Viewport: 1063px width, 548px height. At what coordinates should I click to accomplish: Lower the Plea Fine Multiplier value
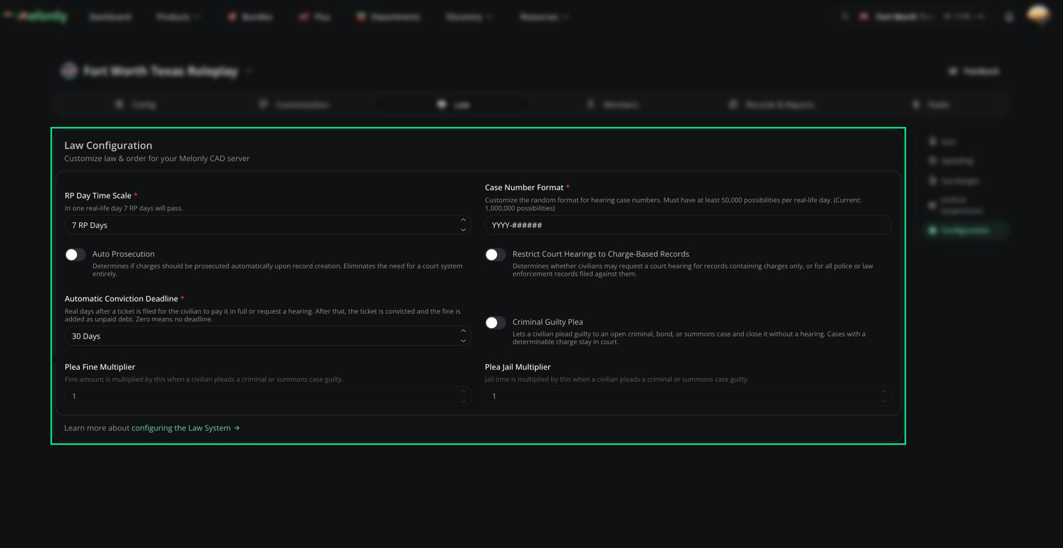pos(463,401)
